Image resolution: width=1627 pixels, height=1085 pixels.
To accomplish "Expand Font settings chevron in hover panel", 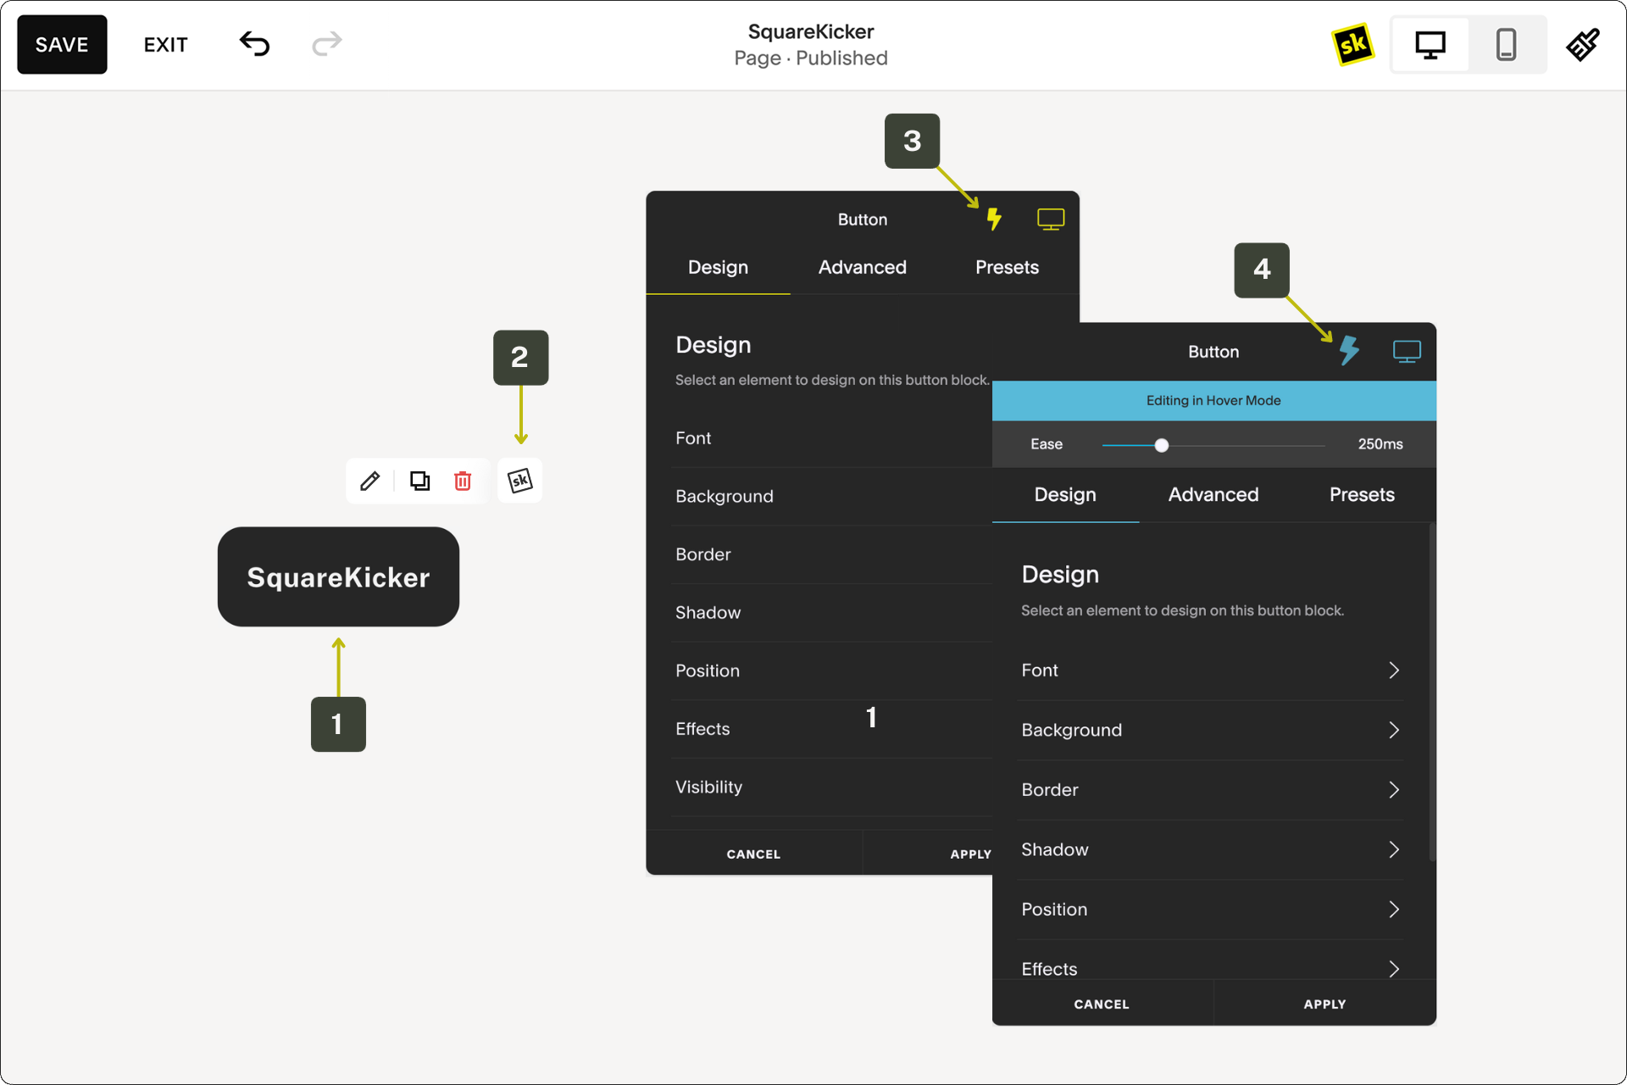I will [x=1393, y=670].
